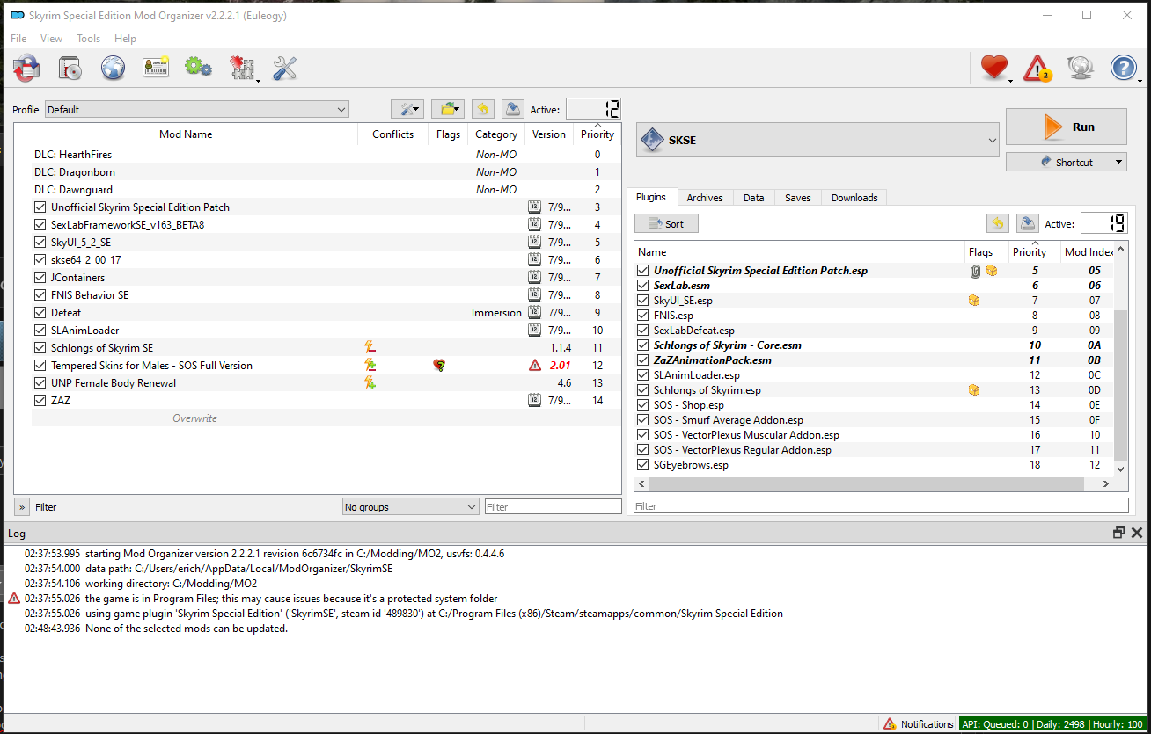Image resolution: width=1151 pixels, height=734 pixels.
Task: Open the Nexus Mods globe icon
Action: click(x=113, y=68)
